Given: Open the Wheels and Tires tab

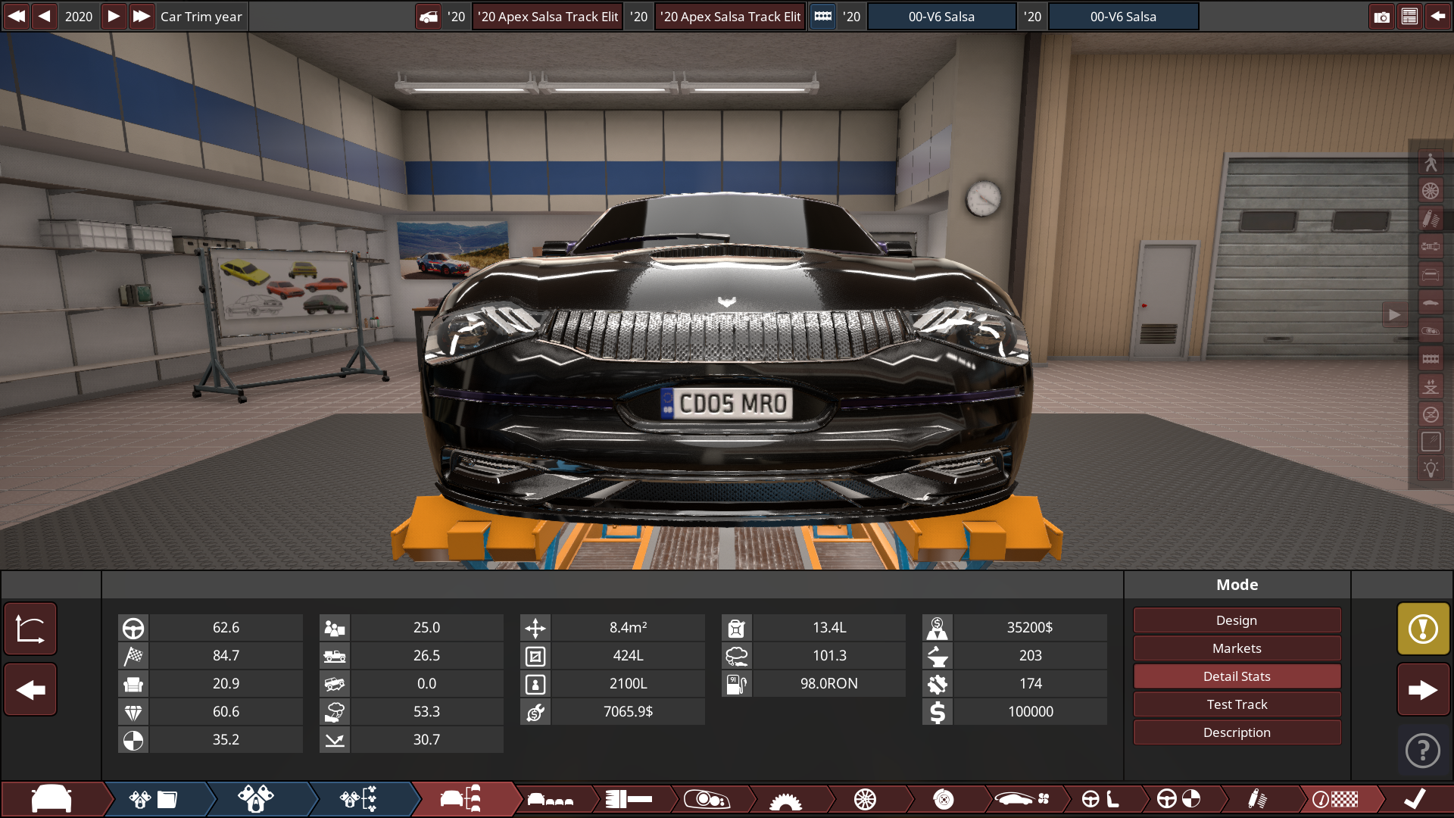Looking at the screenshot, I should coord(865,799).
